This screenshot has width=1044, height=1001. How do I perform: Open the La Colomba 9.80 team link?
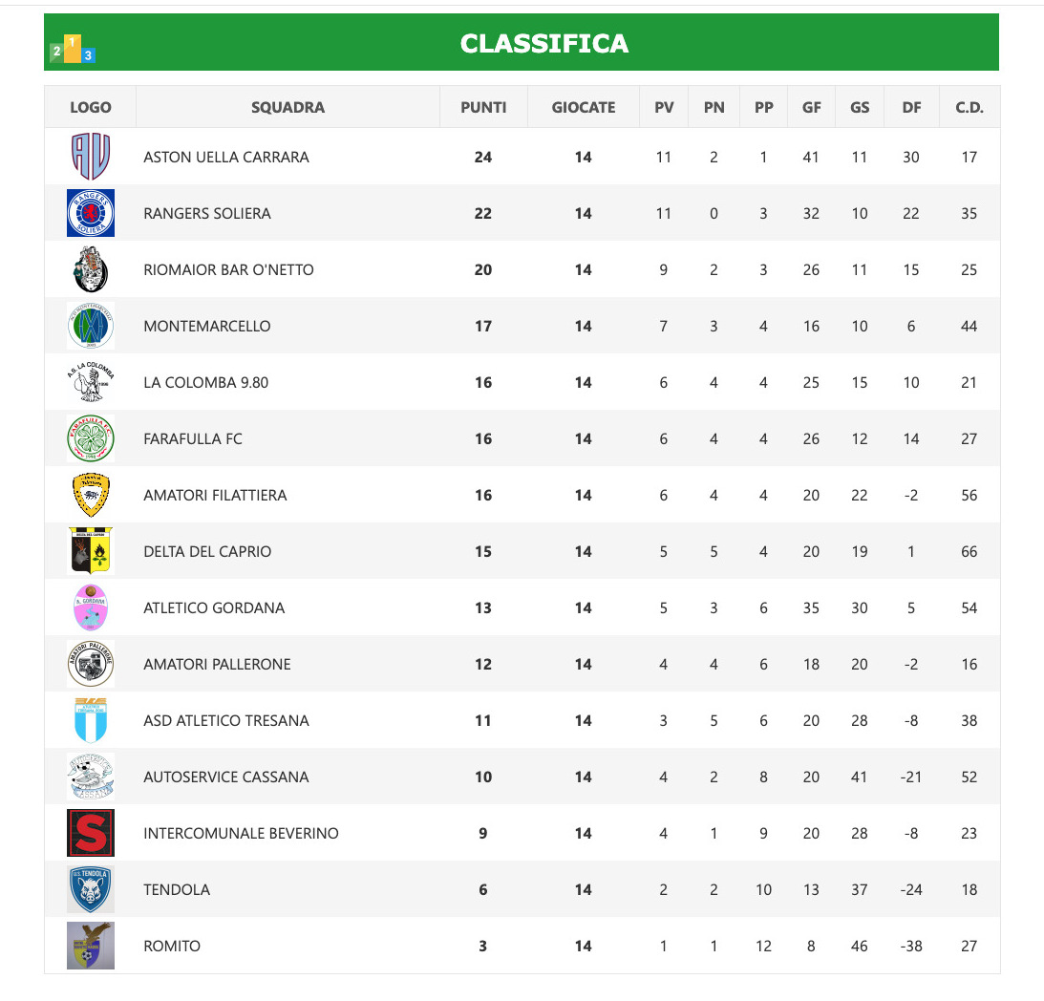pyautogui.click(x=205, y=382)
